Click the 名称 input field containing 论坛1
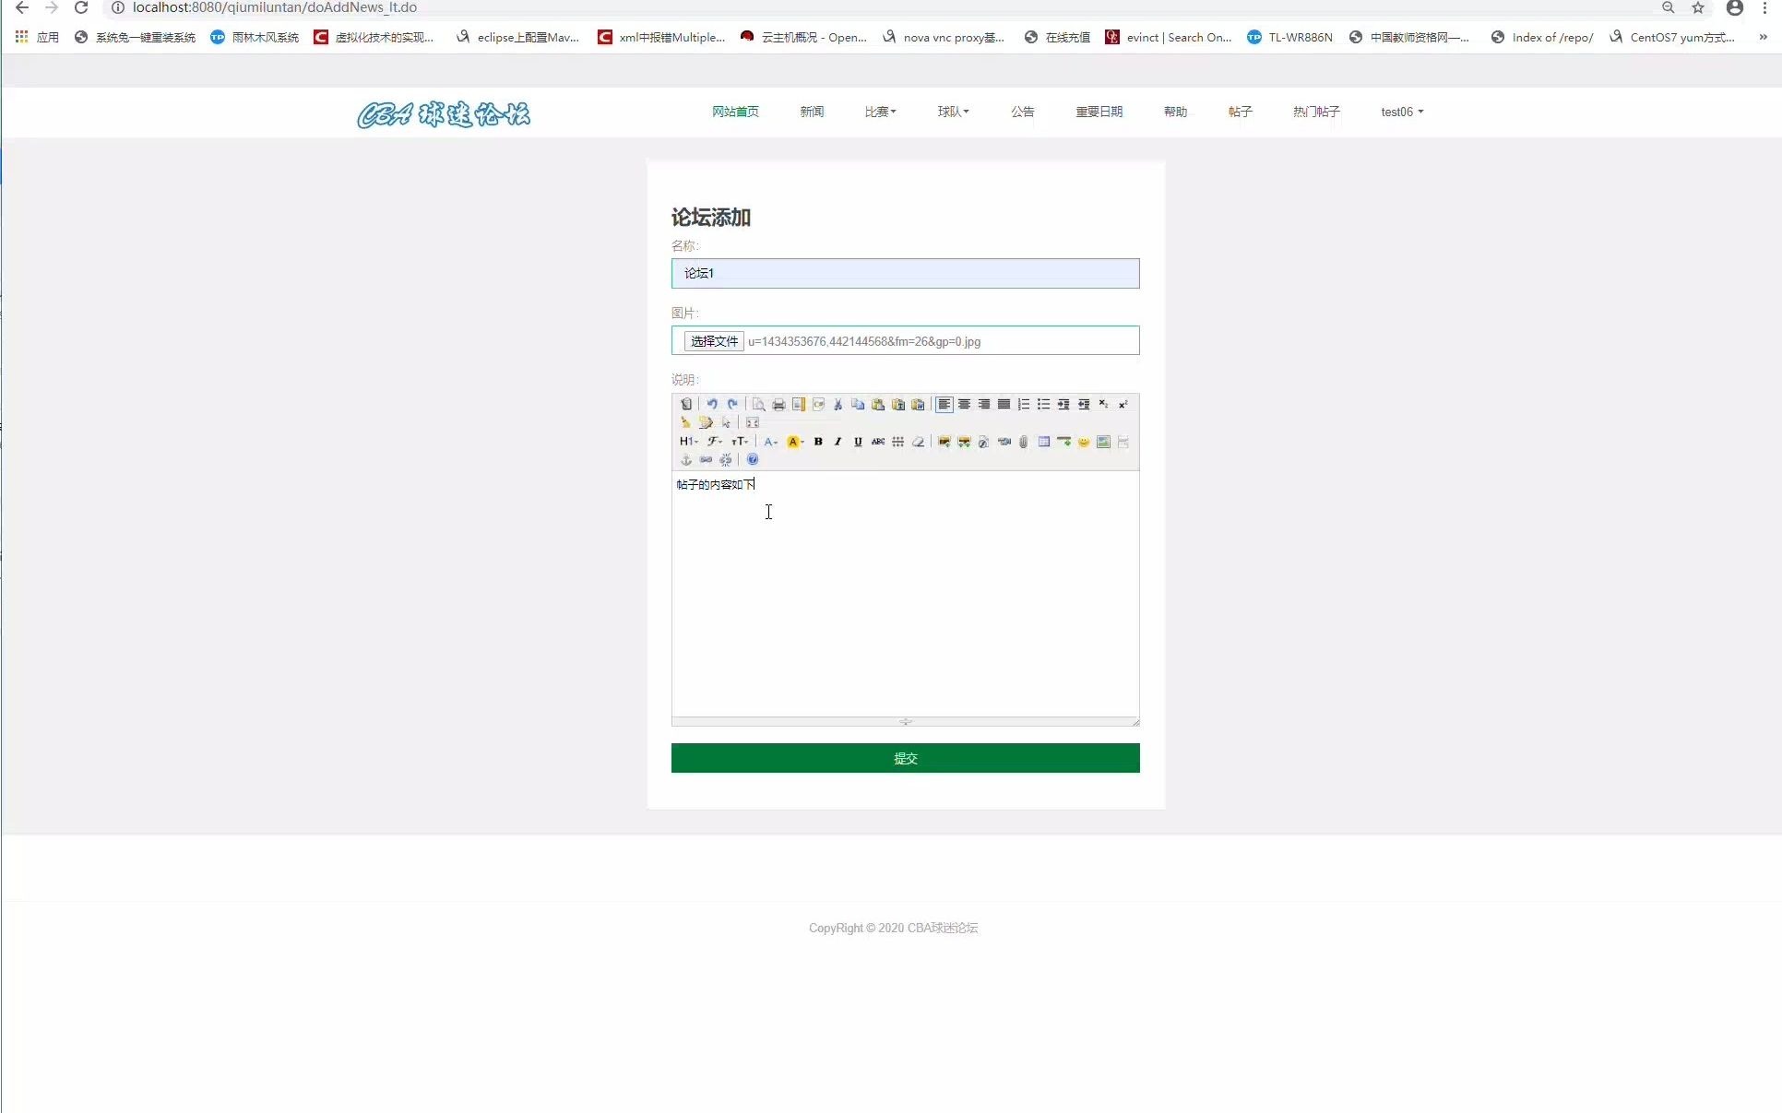1782x1113 pixels. 905,273
